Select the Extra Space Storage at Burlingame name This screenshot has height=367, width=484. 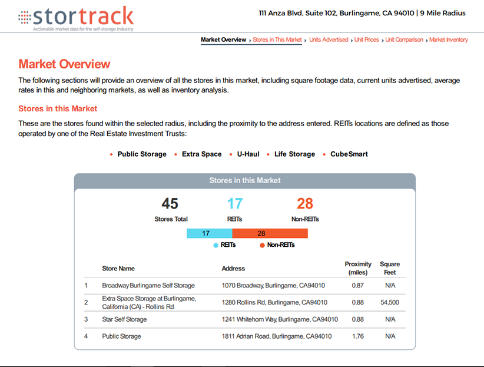coord(149,302)
